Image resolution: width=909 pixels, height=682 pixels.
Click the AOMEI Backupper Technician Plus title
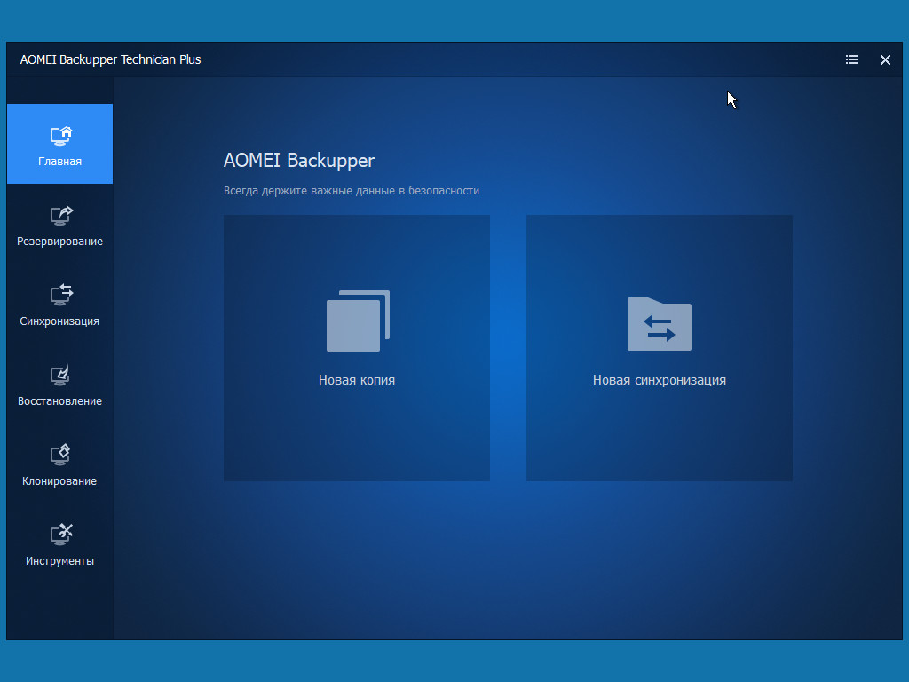(x=110, y=59)
